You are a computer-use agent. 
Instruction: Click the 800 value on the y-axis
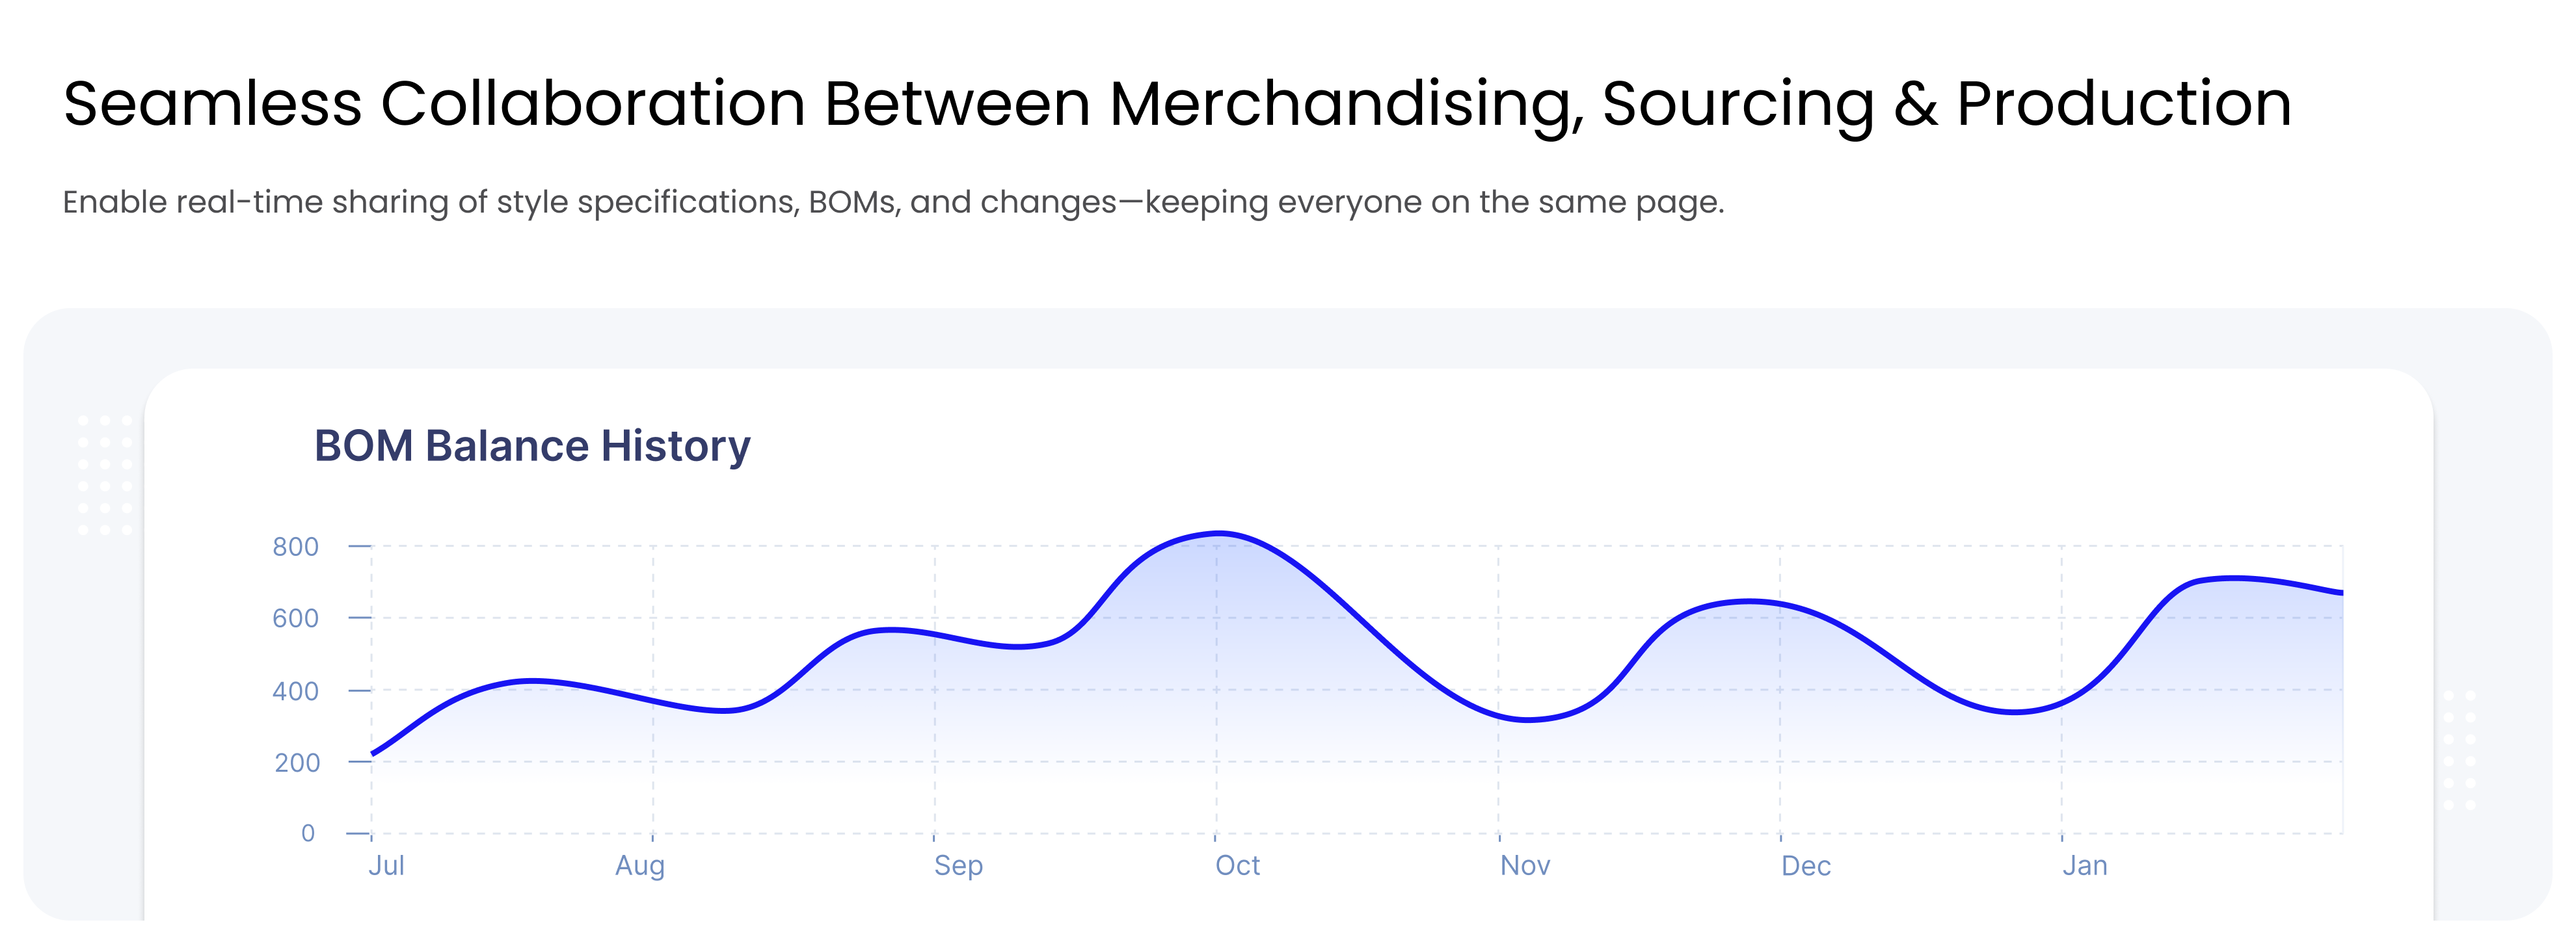click(x=295, y=546)
